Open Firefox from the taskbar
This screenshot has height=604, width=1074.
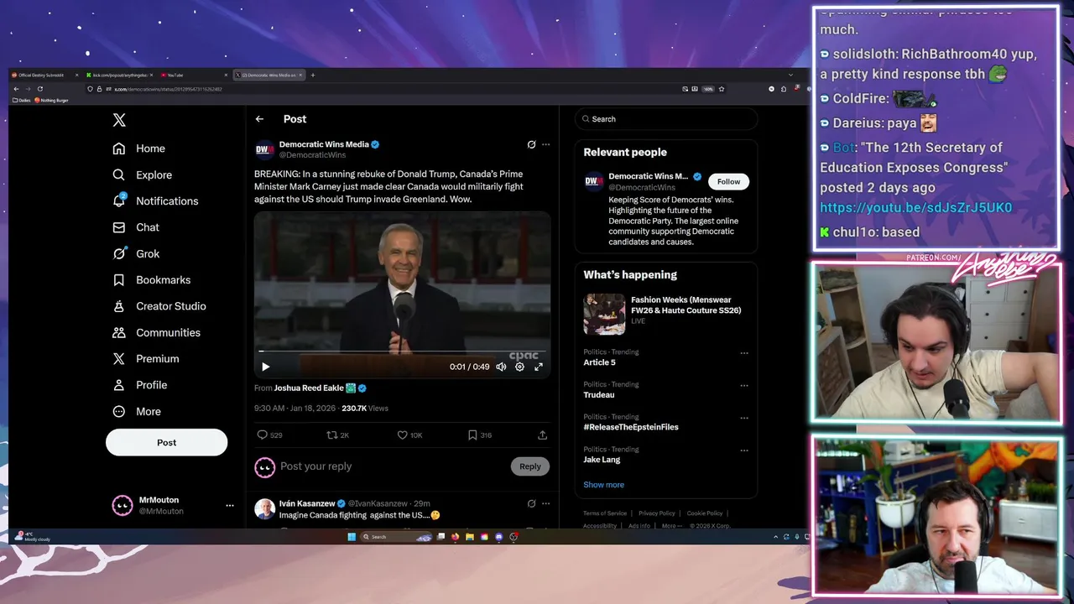(455, 537)
